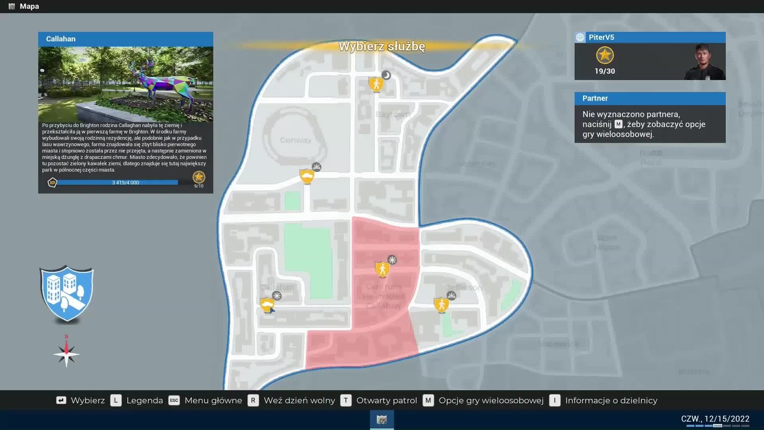Pick the Jefferson foot patrol shift
This screenshot has height=430, width=764.
click(441, 304)
